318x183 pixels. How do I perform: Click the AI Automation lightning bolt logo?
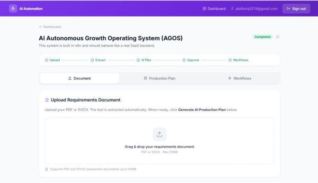(x=13, y=9)
